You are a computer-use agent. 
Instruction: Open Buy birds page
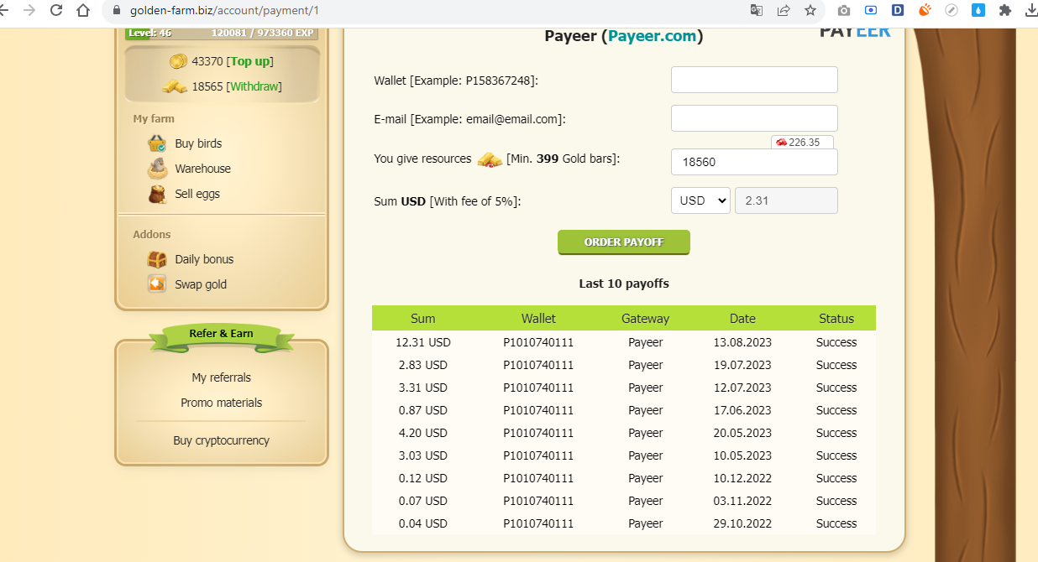tap(198, 143)
